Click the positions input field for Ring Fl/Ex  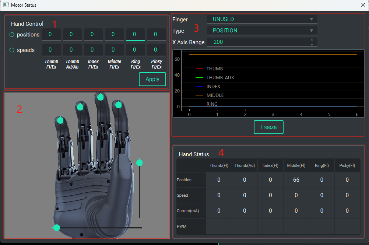point(135,34)
